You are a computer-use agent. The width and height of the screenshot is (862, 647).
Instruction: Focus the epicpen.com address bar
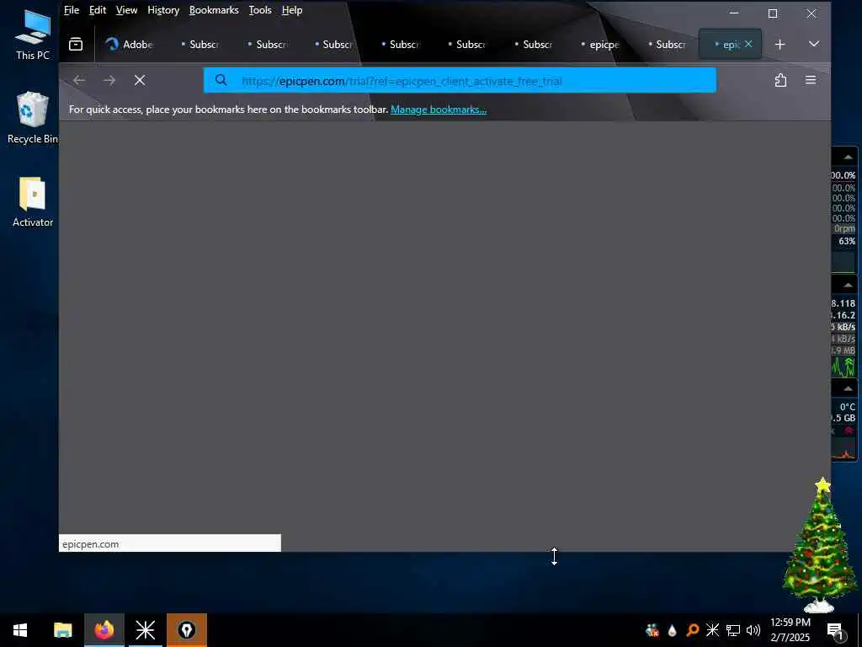(460, 81)
